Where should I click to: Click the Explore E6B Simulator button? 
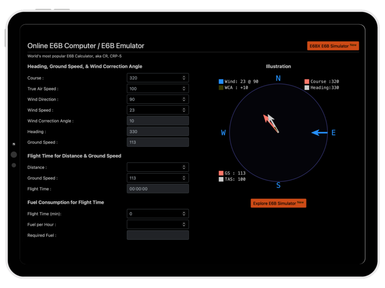[x=278, y=203]
